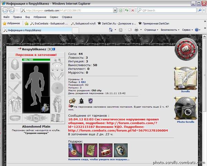Open DarkClan.Ru - Дилерские favorites link

point(117,23)
